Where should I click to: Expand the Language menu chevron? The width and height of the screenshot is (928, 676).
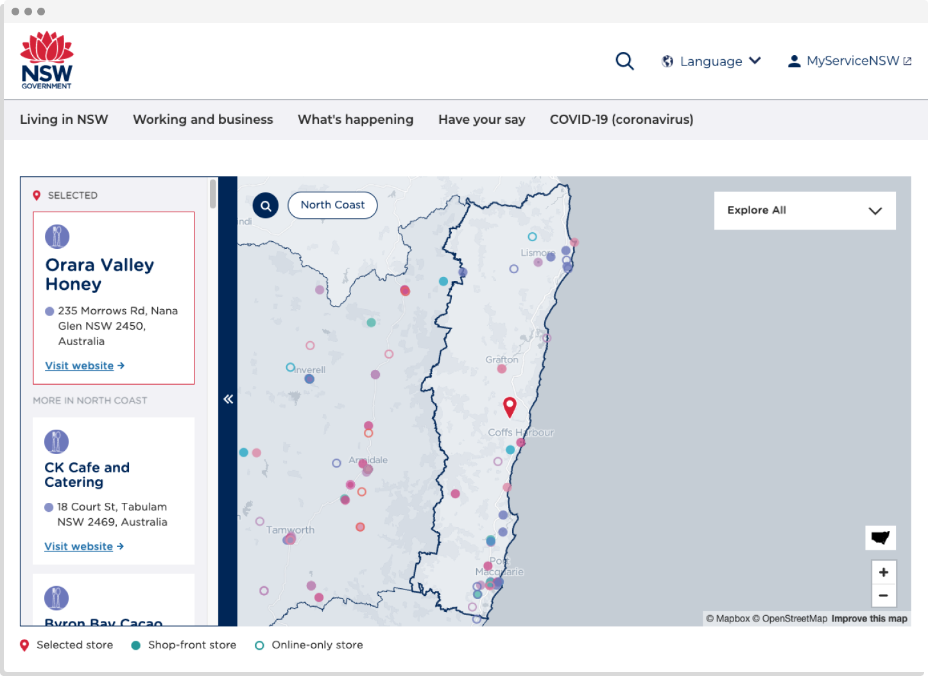pyautogui.click(x=755, y=61)
